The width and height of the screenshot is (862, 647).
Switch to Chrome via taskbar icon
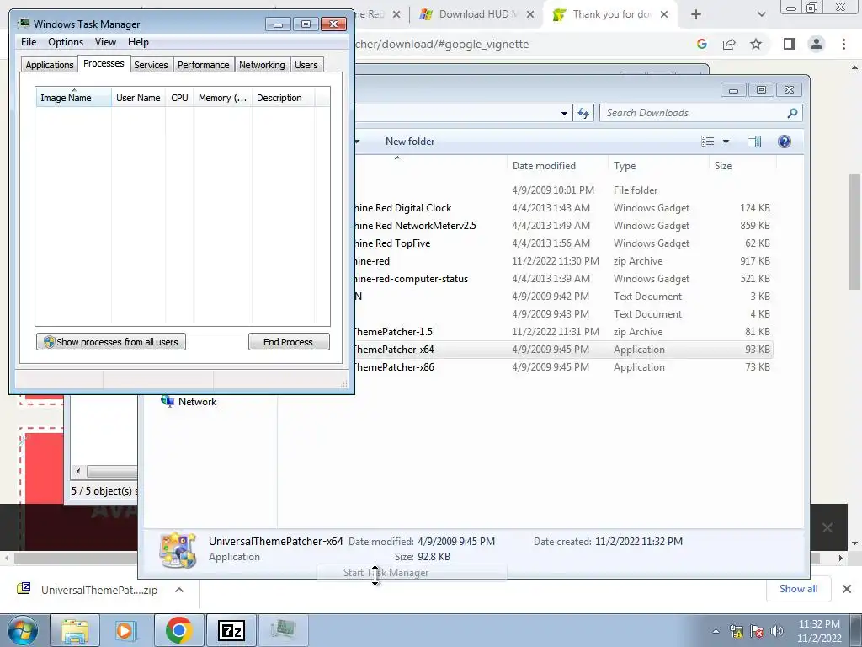point(178,630)
